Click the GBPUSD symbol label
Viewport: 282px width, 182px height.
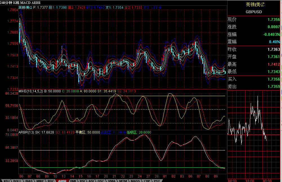coord(254,12)
